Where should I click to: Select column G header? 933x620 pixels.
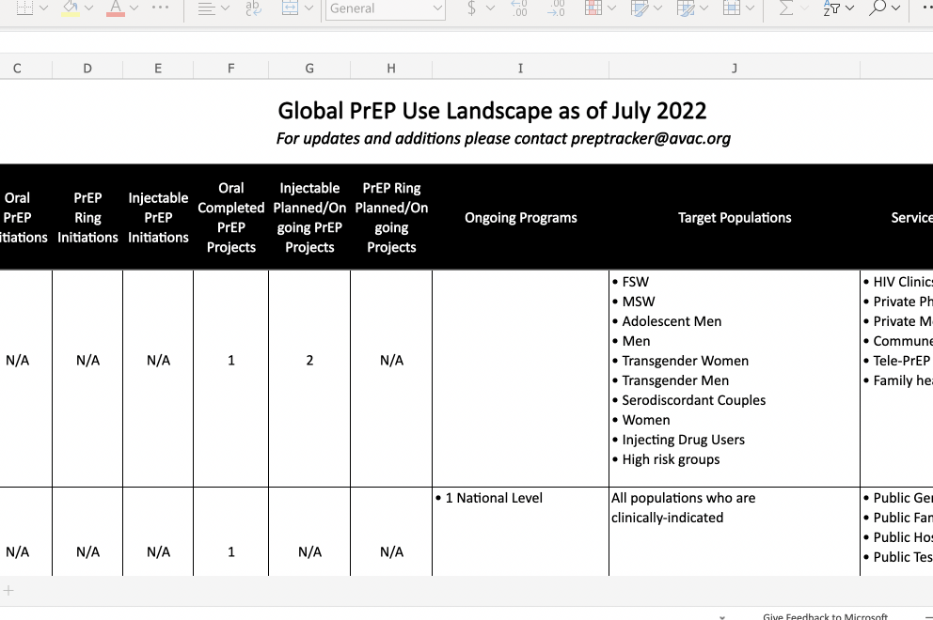(x=309, y=69)
